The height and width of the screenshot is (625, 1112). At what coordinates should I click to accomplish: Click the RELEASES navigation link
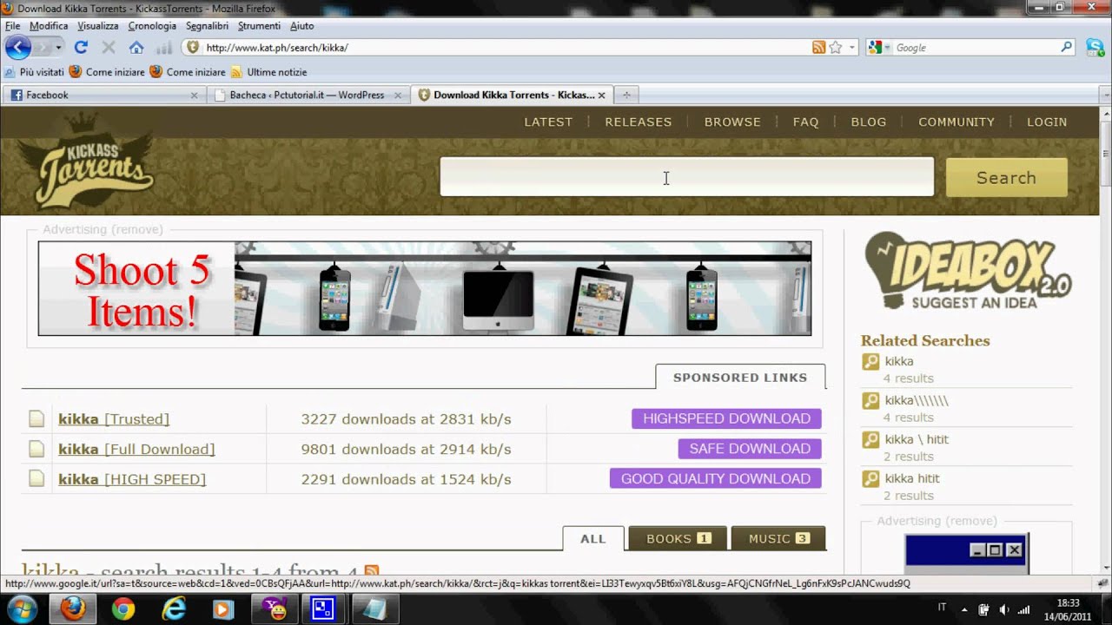(x=639, y=122)
